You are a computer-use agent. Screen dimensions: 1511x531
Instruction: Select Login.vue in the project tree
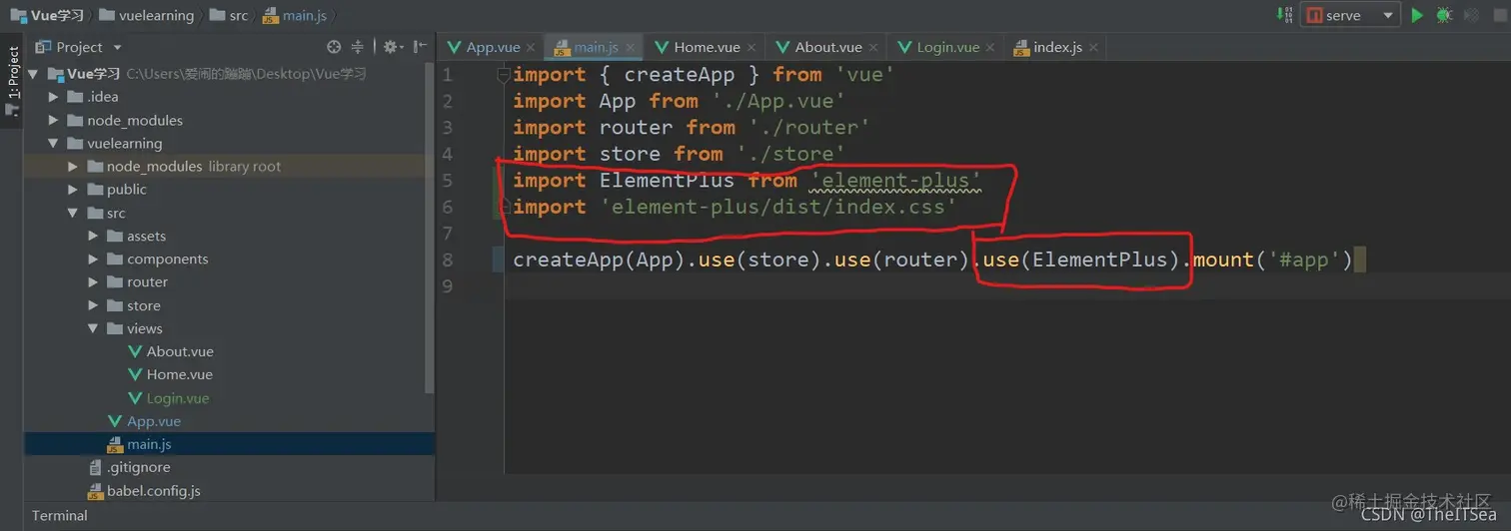pos(178,398)
